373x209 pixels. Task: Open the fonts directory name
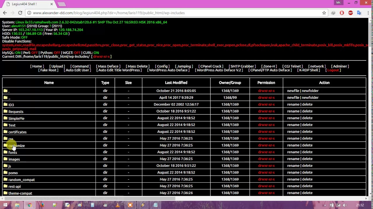(x=13, y=152)
